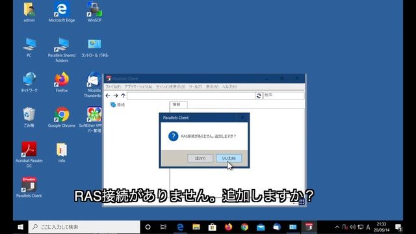This screenshot has width=416, height=234.
Task: Open Parallels Shared Folders desktop icon
Action: [x=62, y=50]
